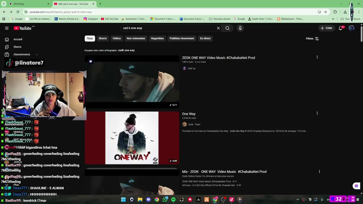Open the Instagram bookmark
363x204 pixels.
[x=91, y=19]
